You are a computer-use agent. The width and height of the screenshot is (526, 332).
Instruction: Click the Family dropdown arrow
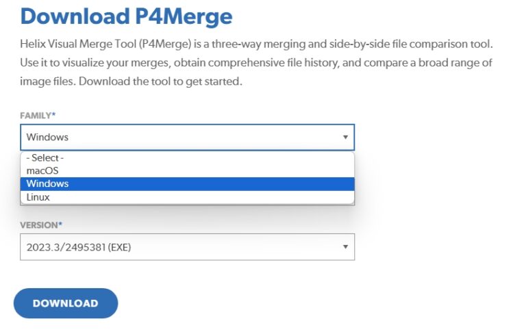[x=345, y=137]
